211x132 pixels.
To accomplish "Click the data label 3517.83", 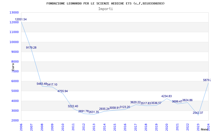I will click(x=146, y=103).
